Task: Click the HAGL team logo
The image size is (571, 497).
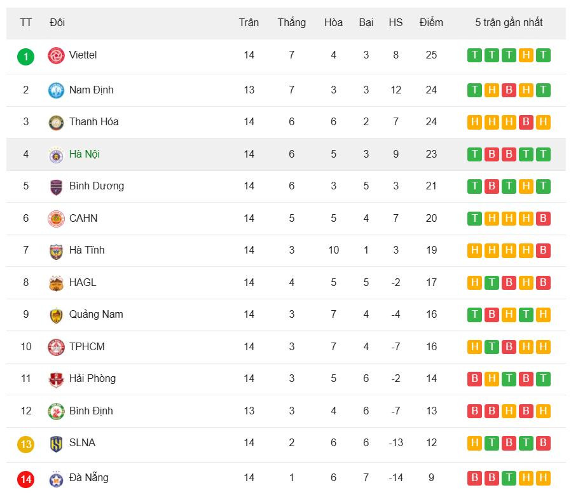Action: (x=57, y=283)
